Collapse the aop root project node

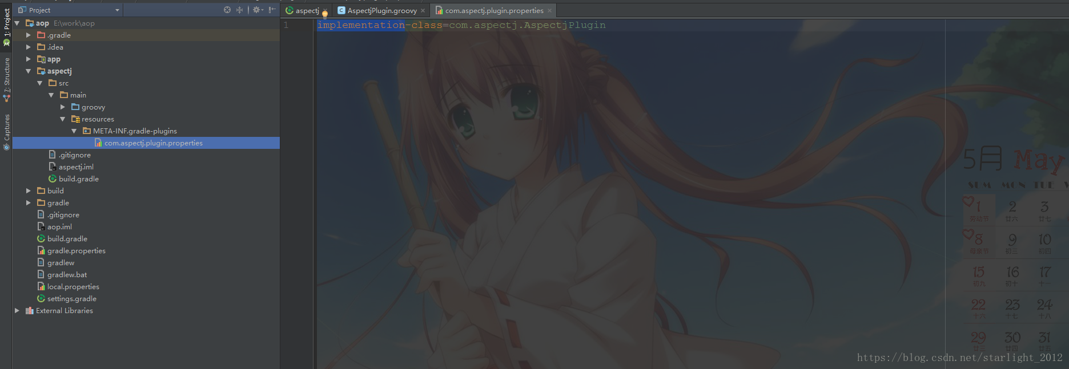click(17, 23)
